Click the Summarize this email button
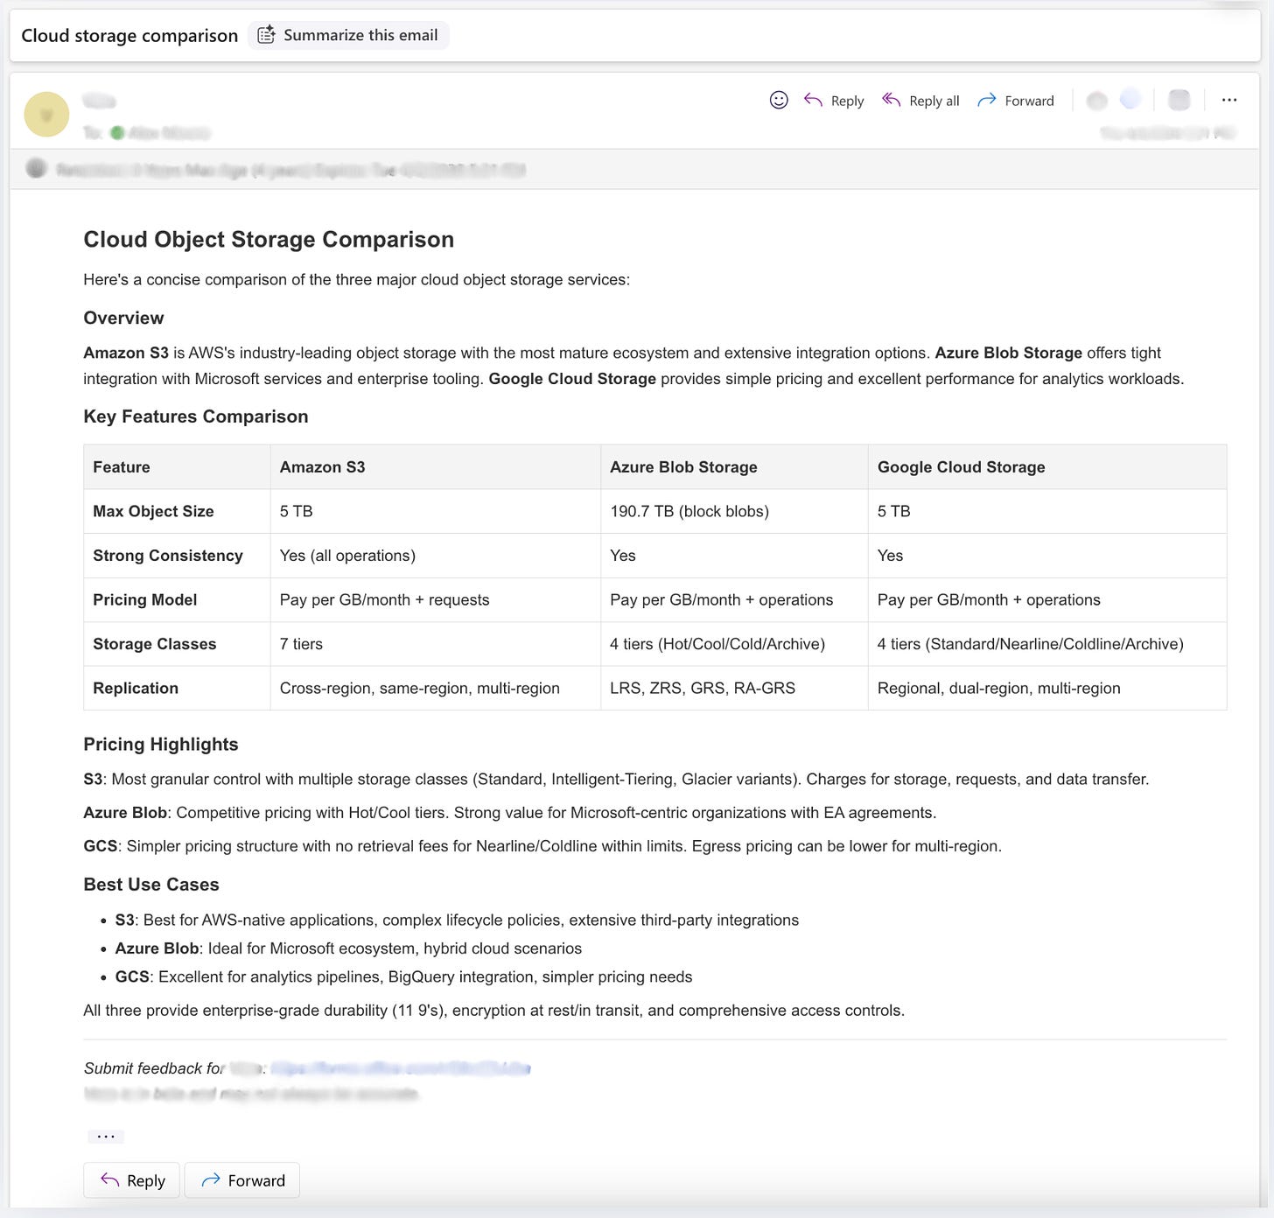This screenshot has width=1274, height=1218. point(348,35)
